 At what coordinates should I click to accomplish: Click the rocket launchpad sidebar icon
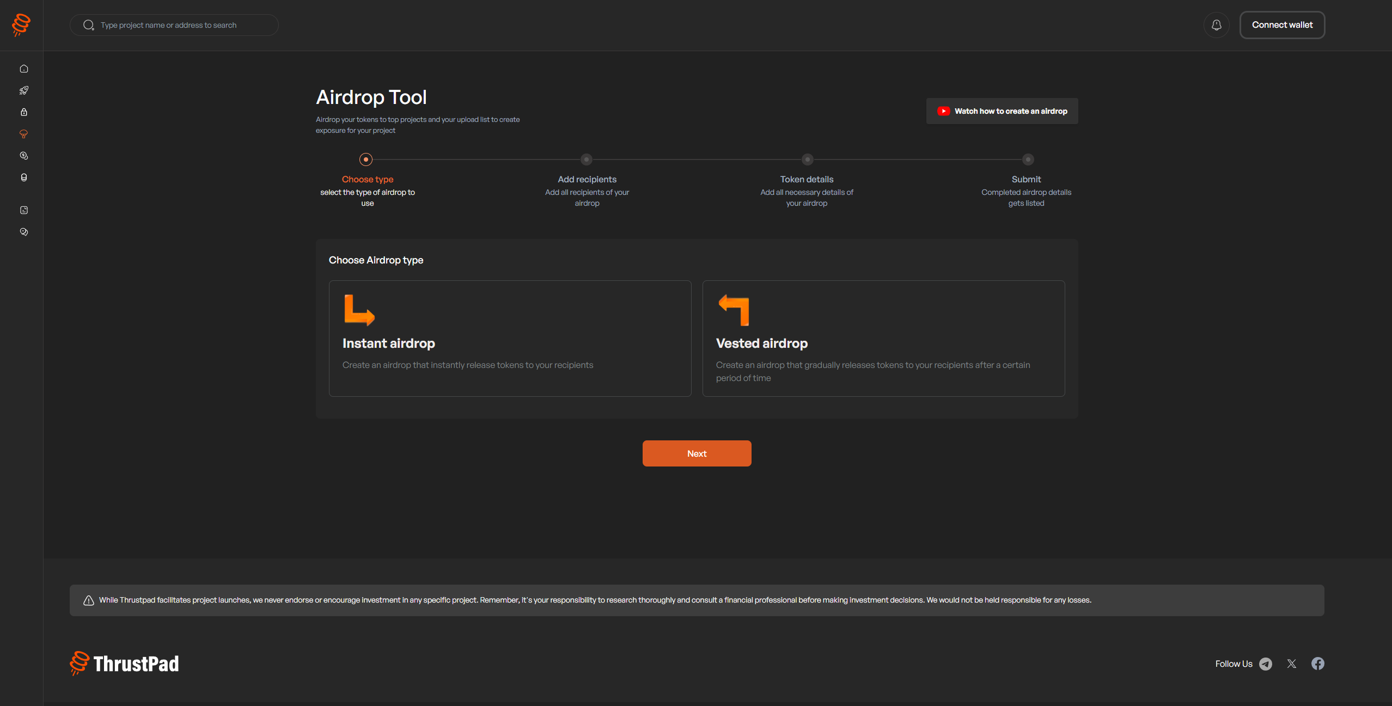click(24, 90)
